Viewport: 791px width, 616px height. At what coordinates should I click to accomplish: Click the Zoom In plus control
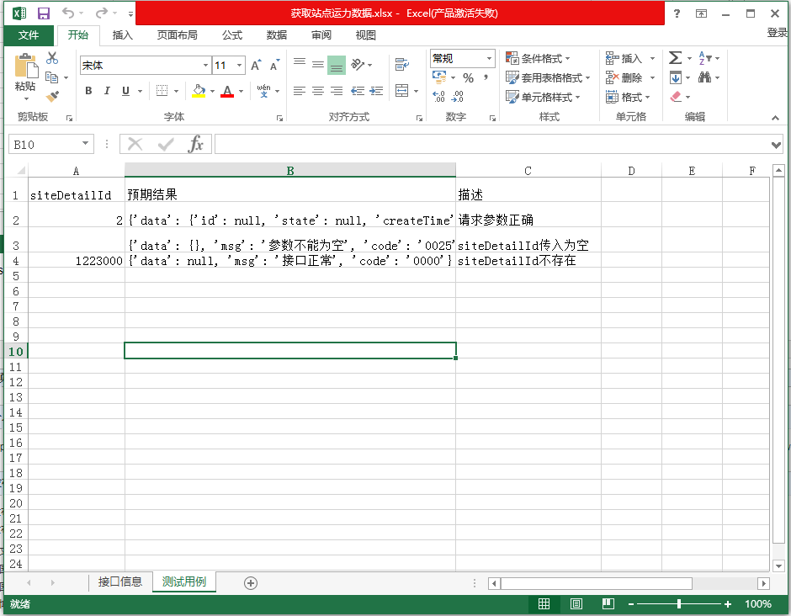[728, 603]
